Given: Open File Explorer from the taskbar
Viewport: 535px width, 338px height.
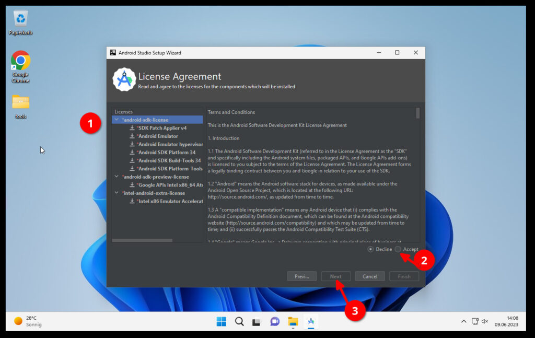Looking at the screenshot, I should point(293,321).
